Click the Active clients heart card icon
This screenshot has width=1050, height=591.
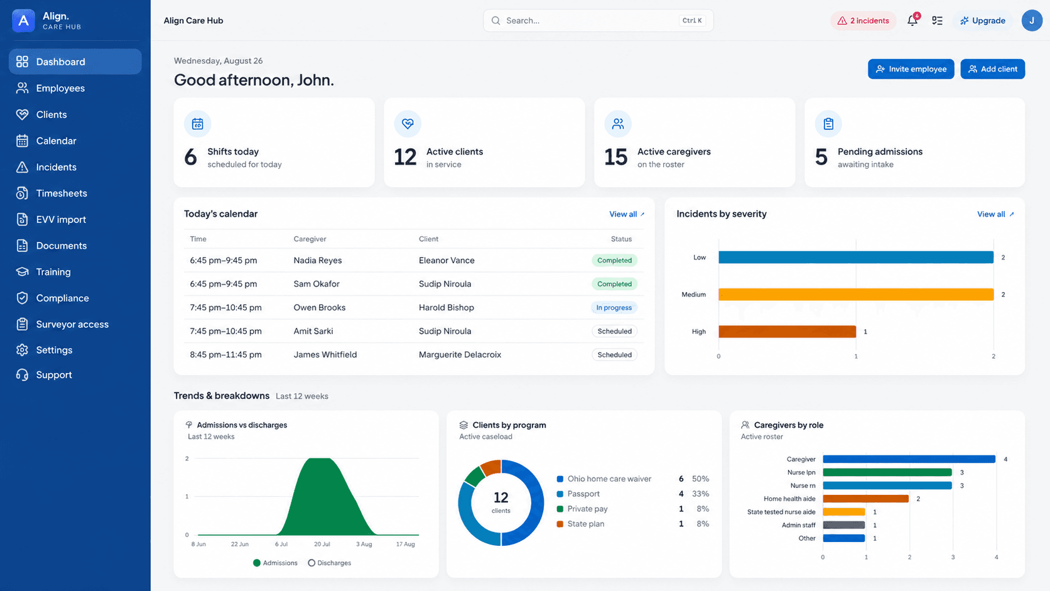point(408,124)
